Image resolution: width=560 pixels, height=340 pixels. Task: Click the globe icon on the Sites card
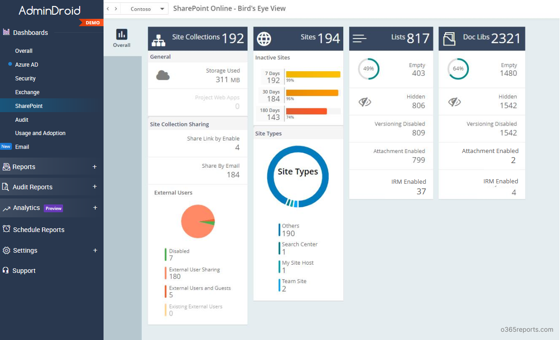coord(264,39)
